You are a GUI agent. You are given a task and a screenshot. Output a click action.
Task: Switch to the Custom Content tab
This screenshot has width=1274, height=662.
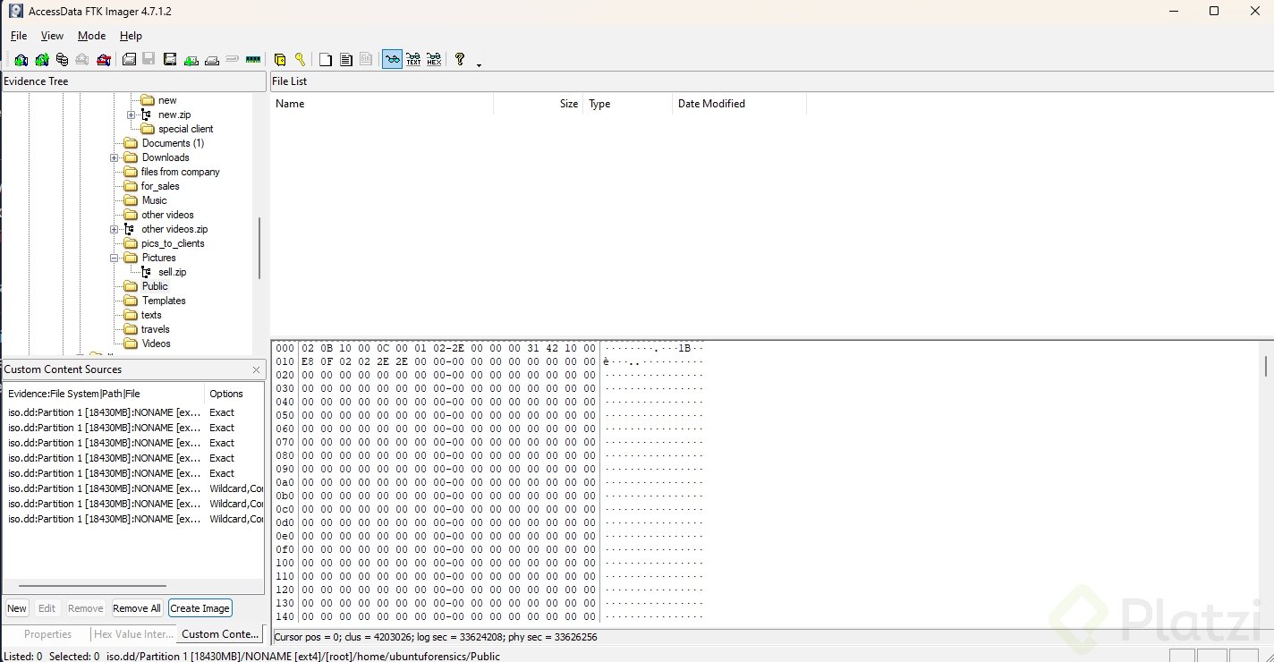pyautogui.click(x=220, y=634)
